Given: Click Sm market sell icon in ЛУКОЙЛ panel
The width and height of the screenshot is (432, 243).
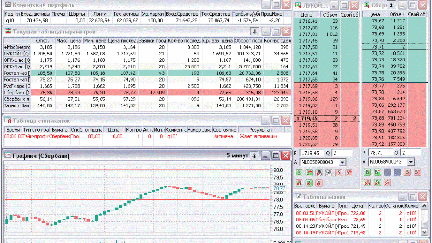Looking at the screenshot, I should (x=348, y=172).
